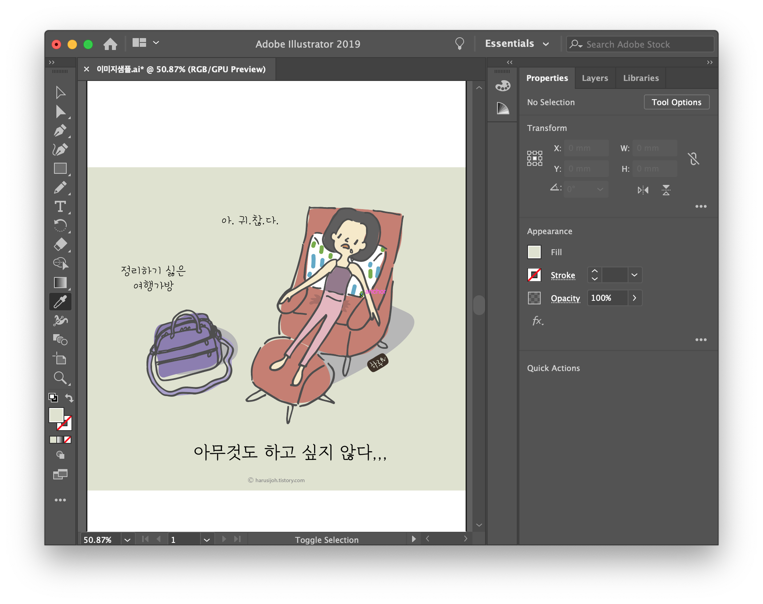Open the Stroke weight dropdown
The height and width of the screenshot is (604, 763).
(634, 275)
